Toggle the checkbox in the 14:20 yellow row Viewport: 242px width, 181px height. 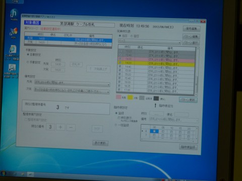120,62
